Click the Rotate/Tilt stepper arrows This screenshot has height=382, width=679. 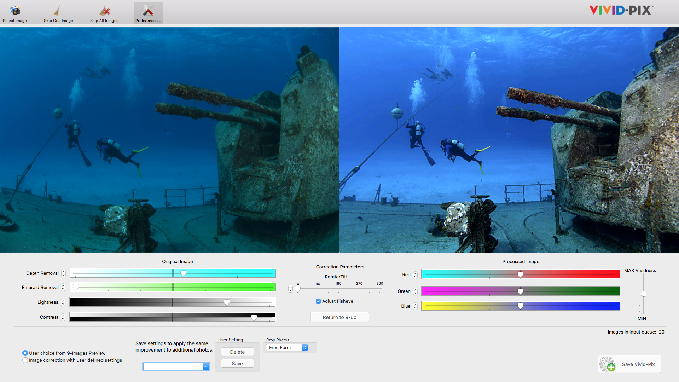290,289
